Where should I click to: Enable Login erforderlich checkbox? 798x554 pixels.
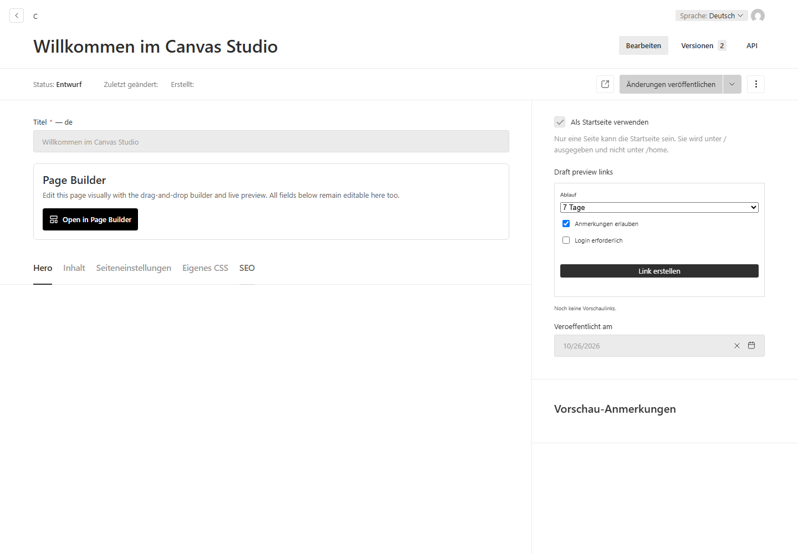point(566,240)
